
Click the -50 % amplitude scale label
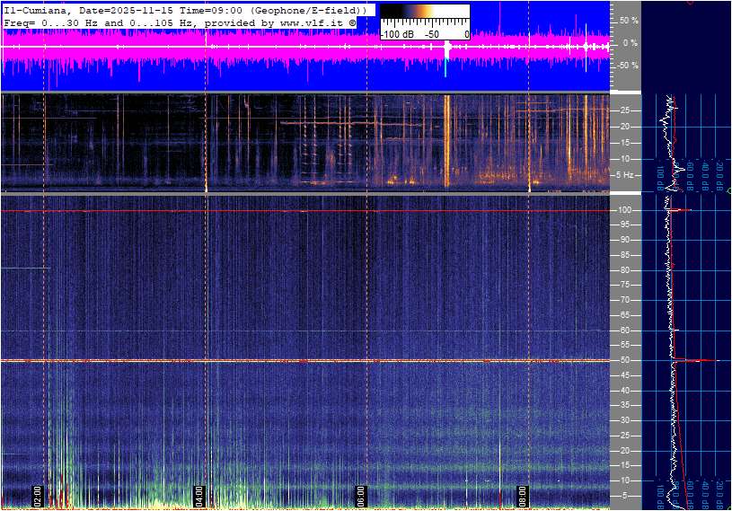click(x=627, y=66)
